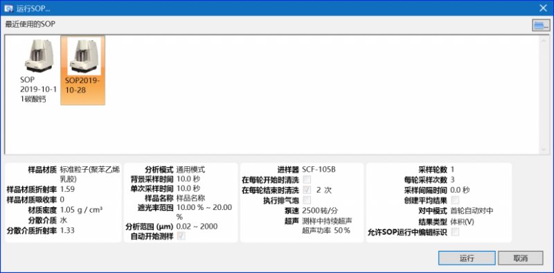
Task: Close the 运行SOP dialog
Action: click(x=543, y=8)
